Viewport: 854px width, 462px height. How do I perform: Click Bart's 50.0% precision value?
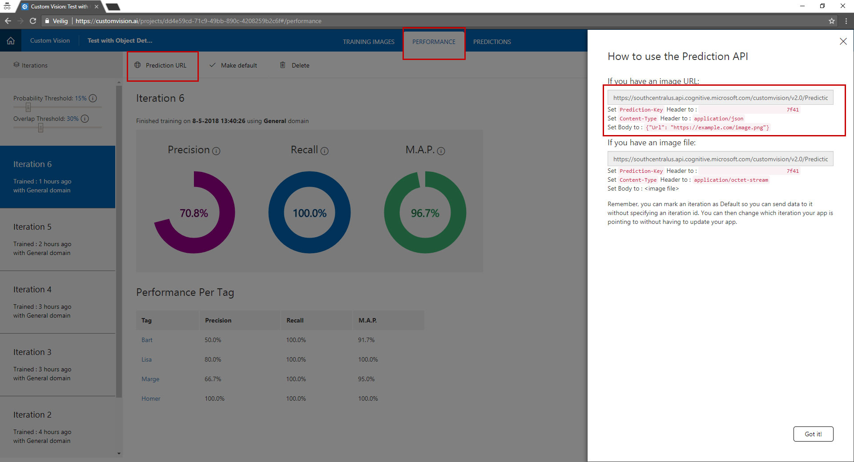coord(213,340)
